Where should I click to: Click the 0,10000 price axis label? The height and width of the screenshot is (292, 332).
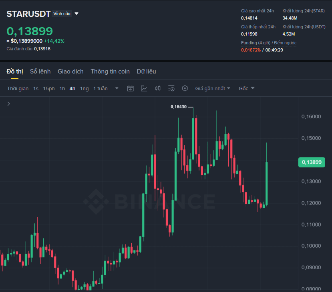coord(311,246)
